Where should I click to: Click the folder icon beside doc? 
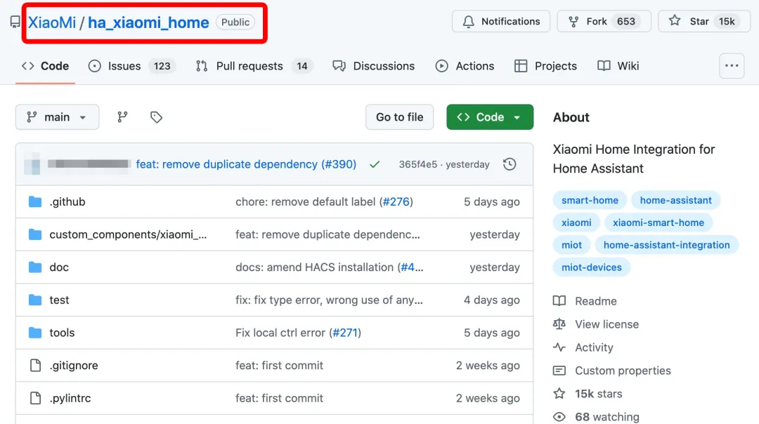(x=35, y=267)
